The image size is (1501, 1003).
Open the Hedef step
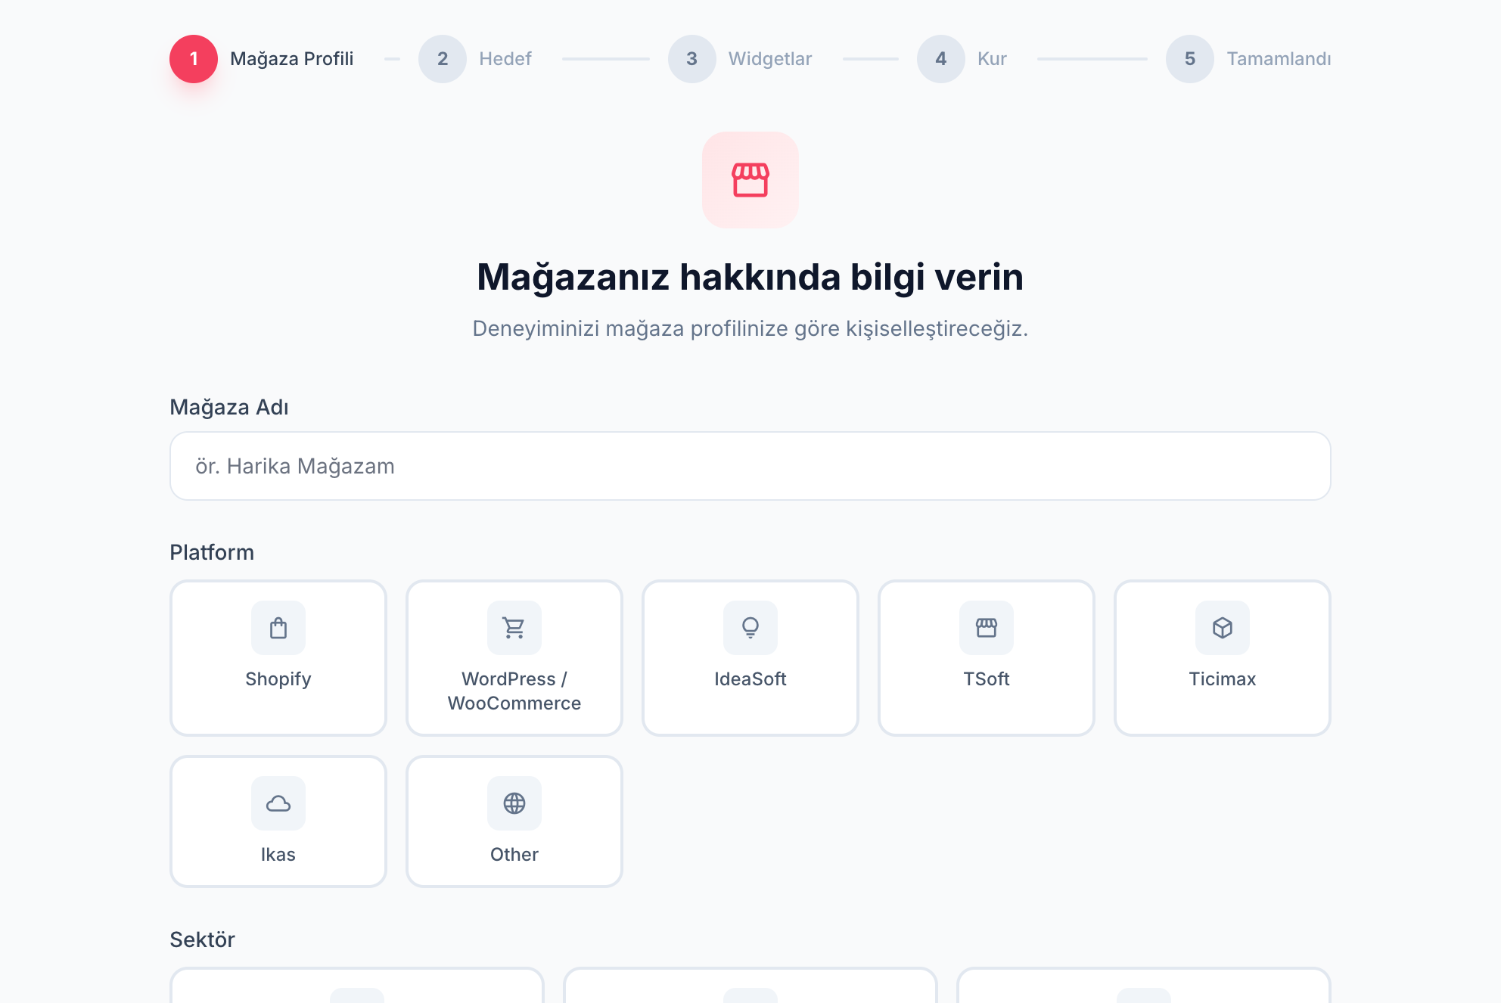443,58
